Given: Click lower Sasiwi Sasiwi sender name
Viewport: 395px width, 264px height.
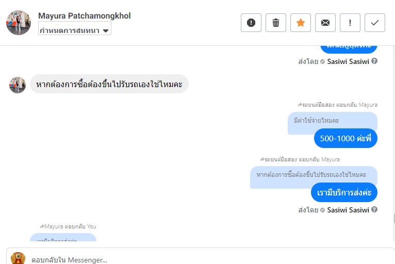Looking at the screenshot, I should coord(348,210).
